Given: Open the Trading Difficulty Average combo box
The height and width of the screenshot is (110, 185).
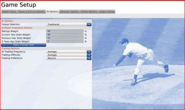Looking at the screenshot, I should [x=69, y=55].
